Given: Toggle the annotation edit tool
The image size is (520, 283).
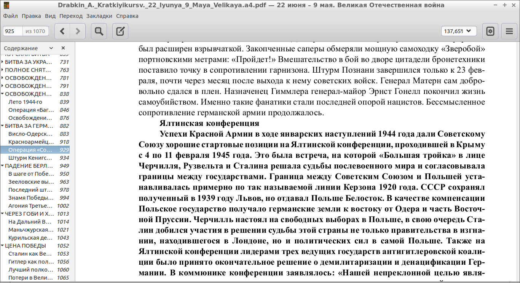Looking at the screenshot, I should coord(120,31).
